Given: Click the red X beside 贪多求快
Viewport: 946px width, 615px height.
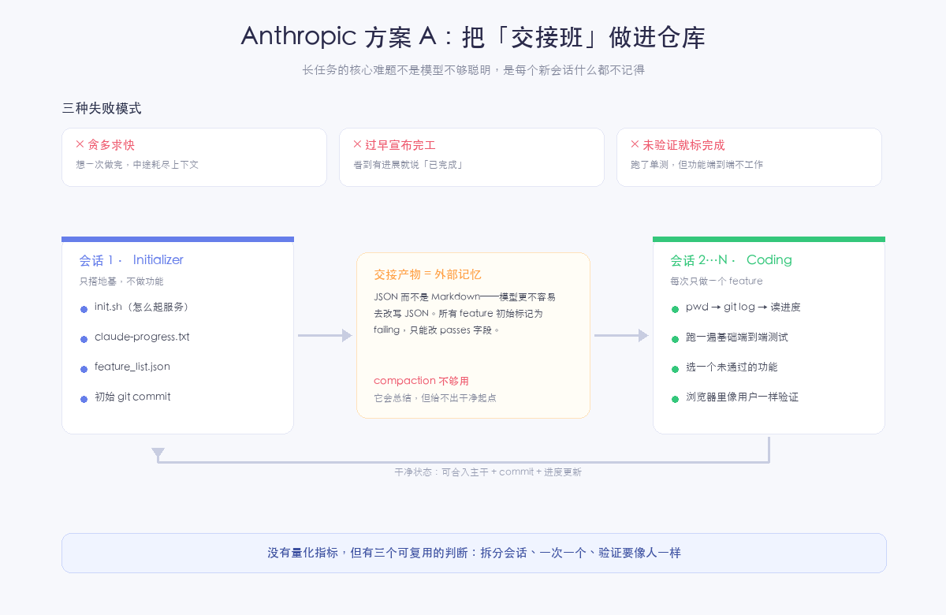Looking at the screenshot, I should pyautogui.click(x=80, y=144).
